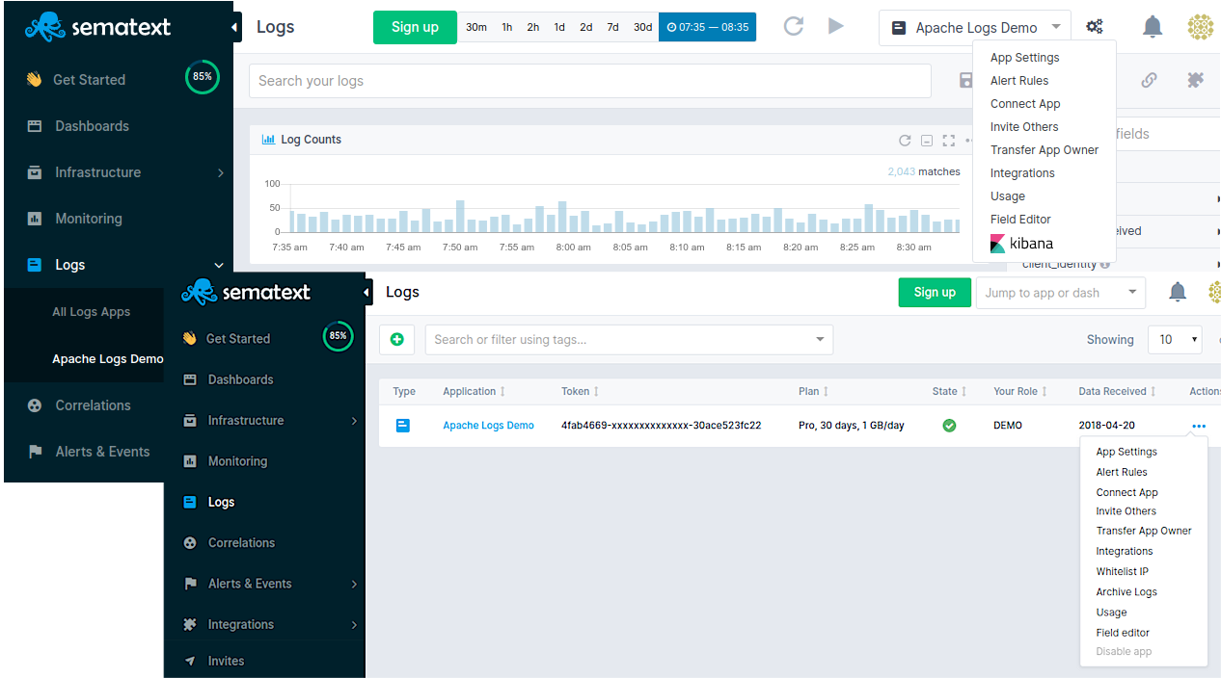Open Dashboards in the upper sidebar
The image size is (1221, 678).
pos(92,126)
